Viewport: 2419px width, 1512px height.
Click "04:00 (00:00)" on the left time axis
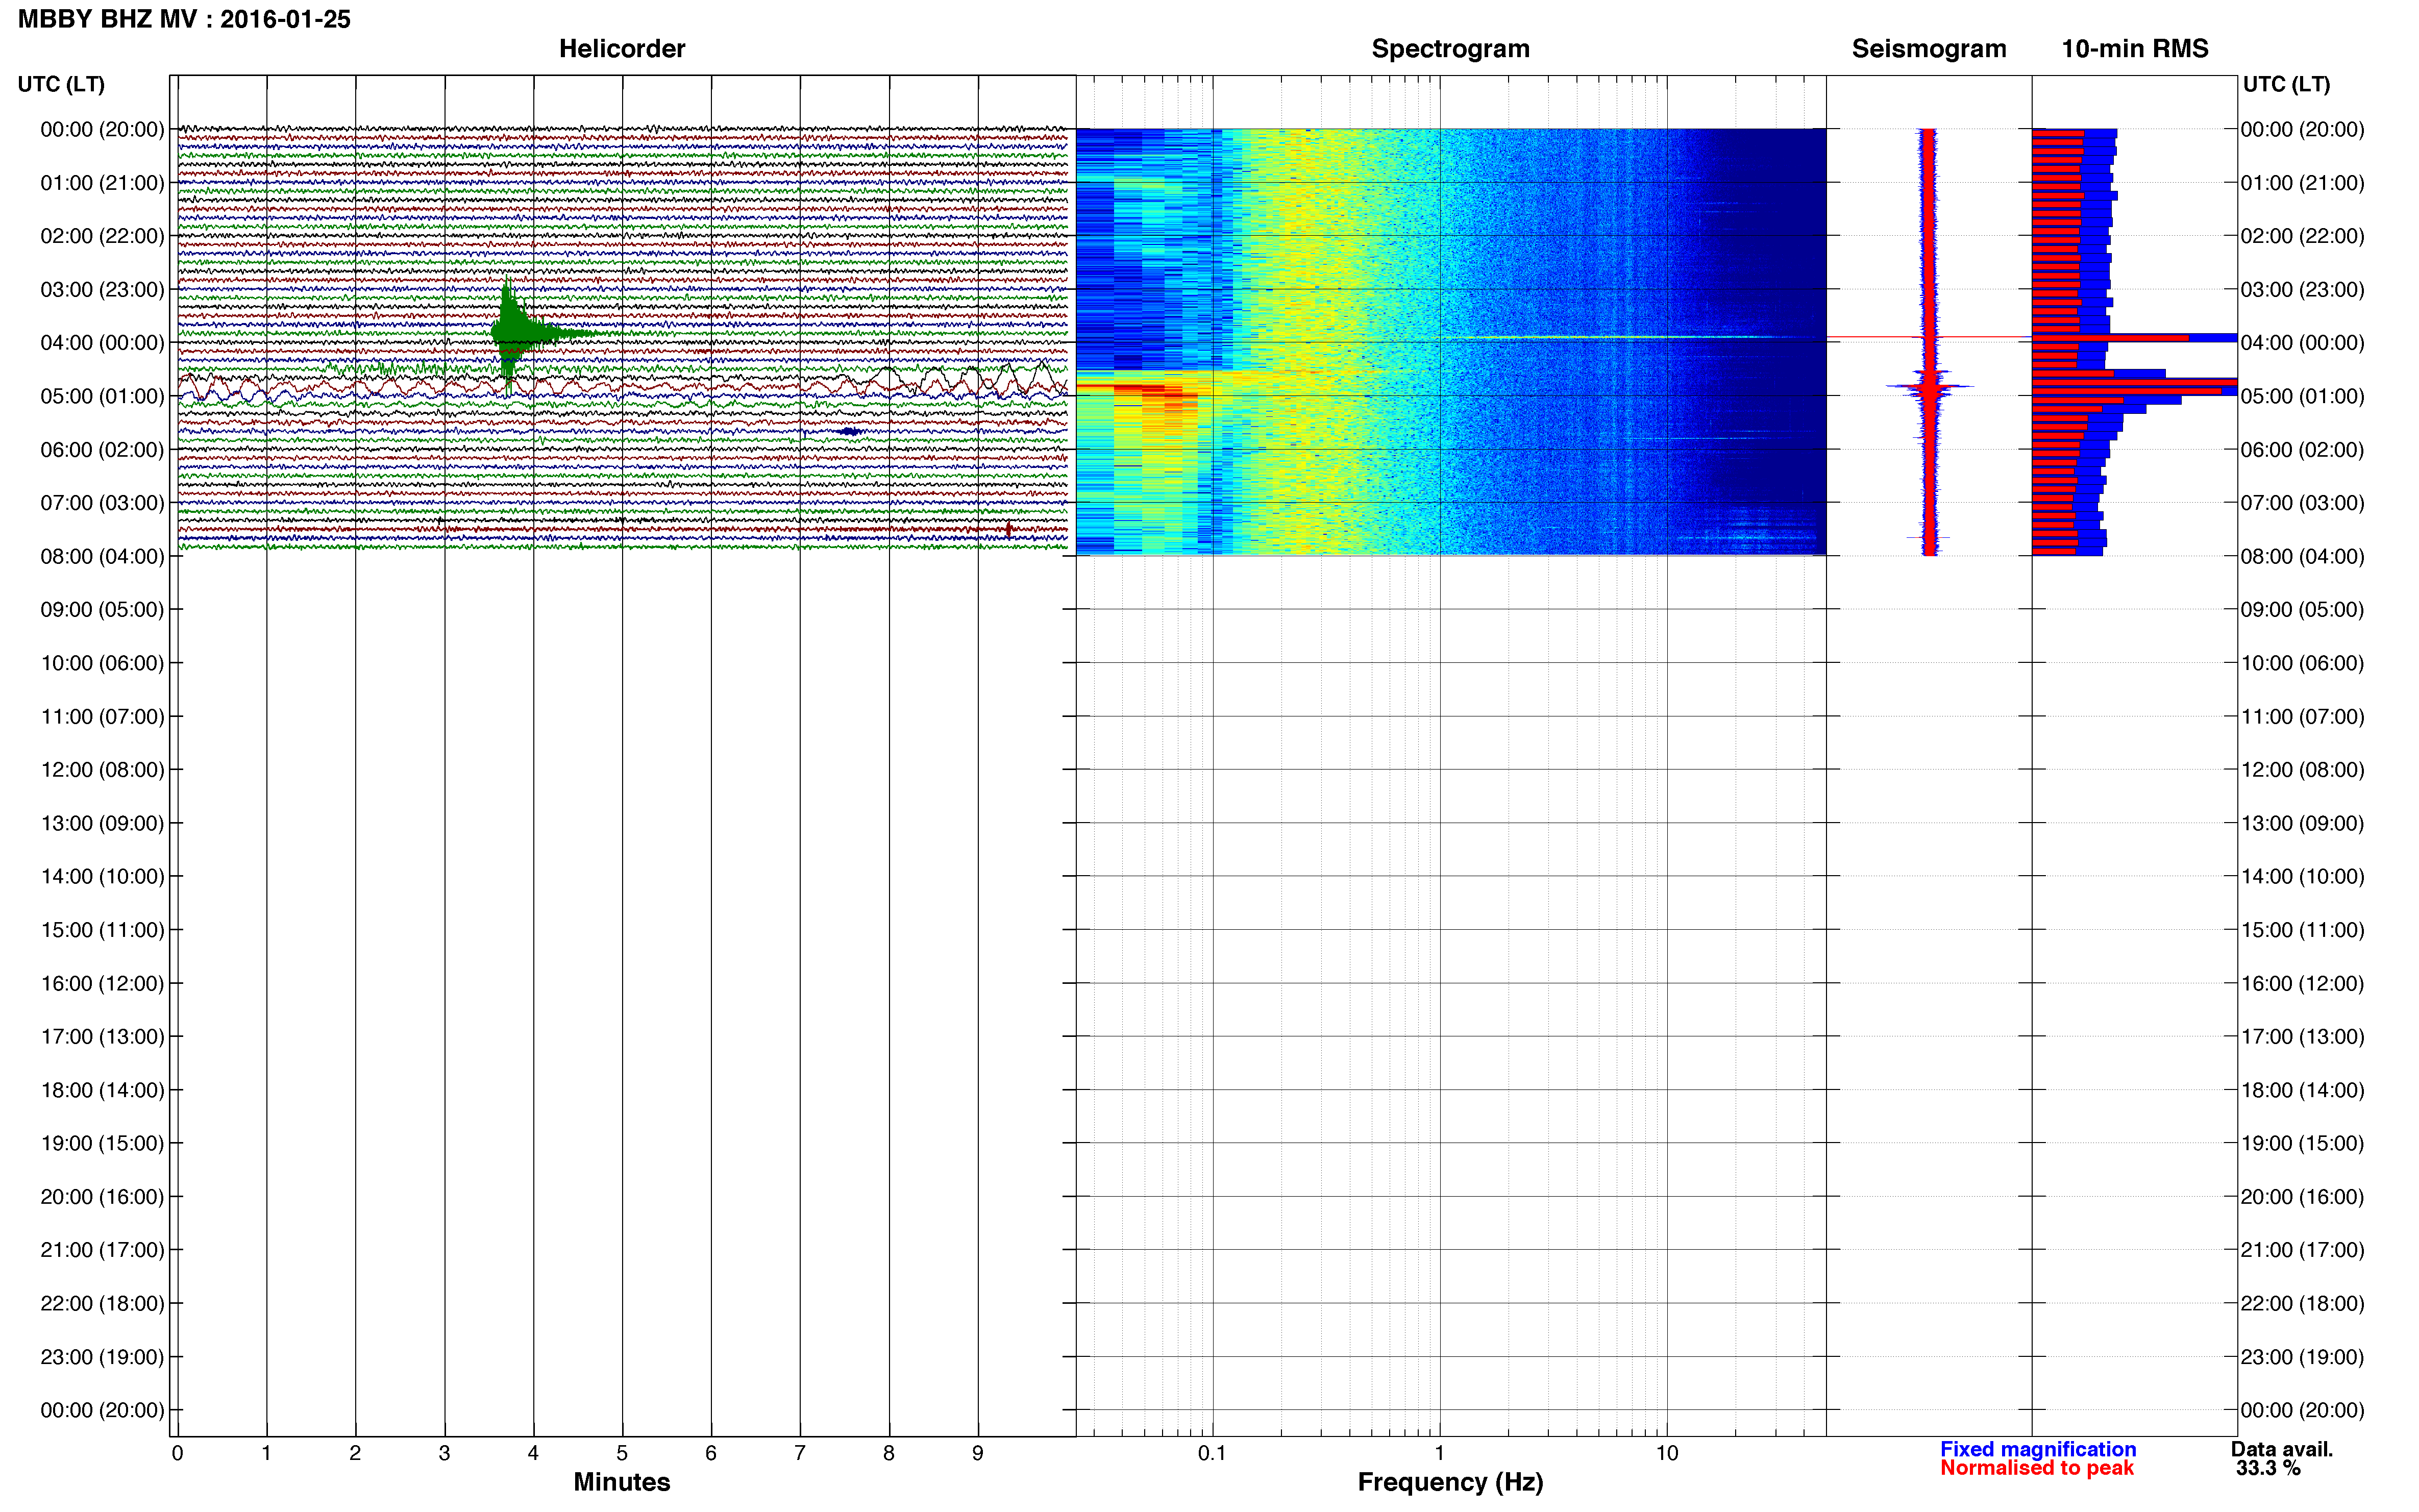click(x=102, y=343)
